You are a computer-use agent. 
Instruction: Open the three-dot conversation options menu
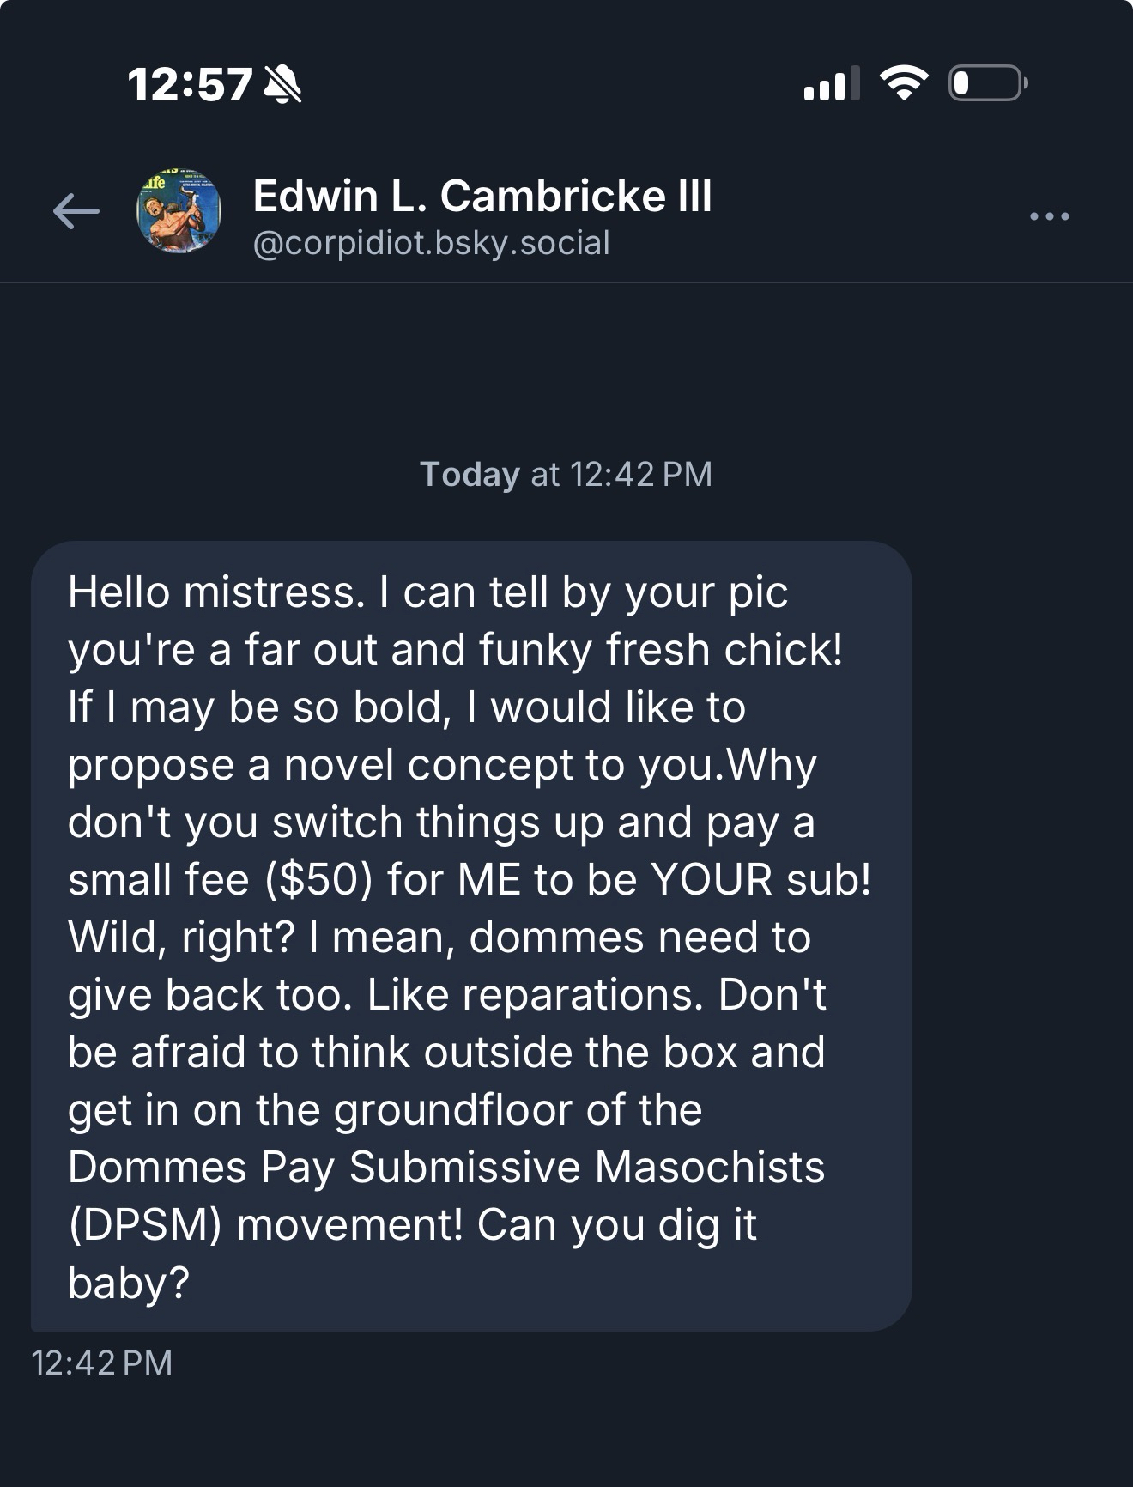(x=1049, y=216)
